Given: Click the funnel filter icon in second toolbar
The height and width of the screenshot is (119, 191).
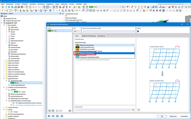Looking at the screenshot, I should pos(83,11).
